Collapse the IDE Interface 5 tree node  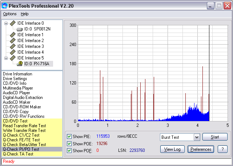6,58
